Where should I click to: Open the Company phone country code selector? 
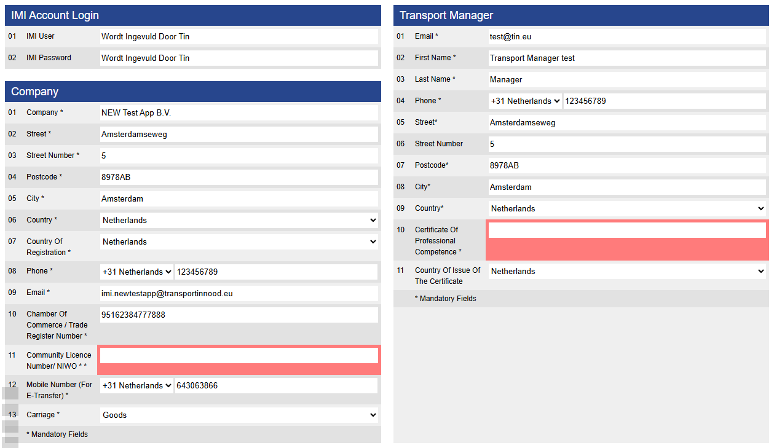(136, 272)
